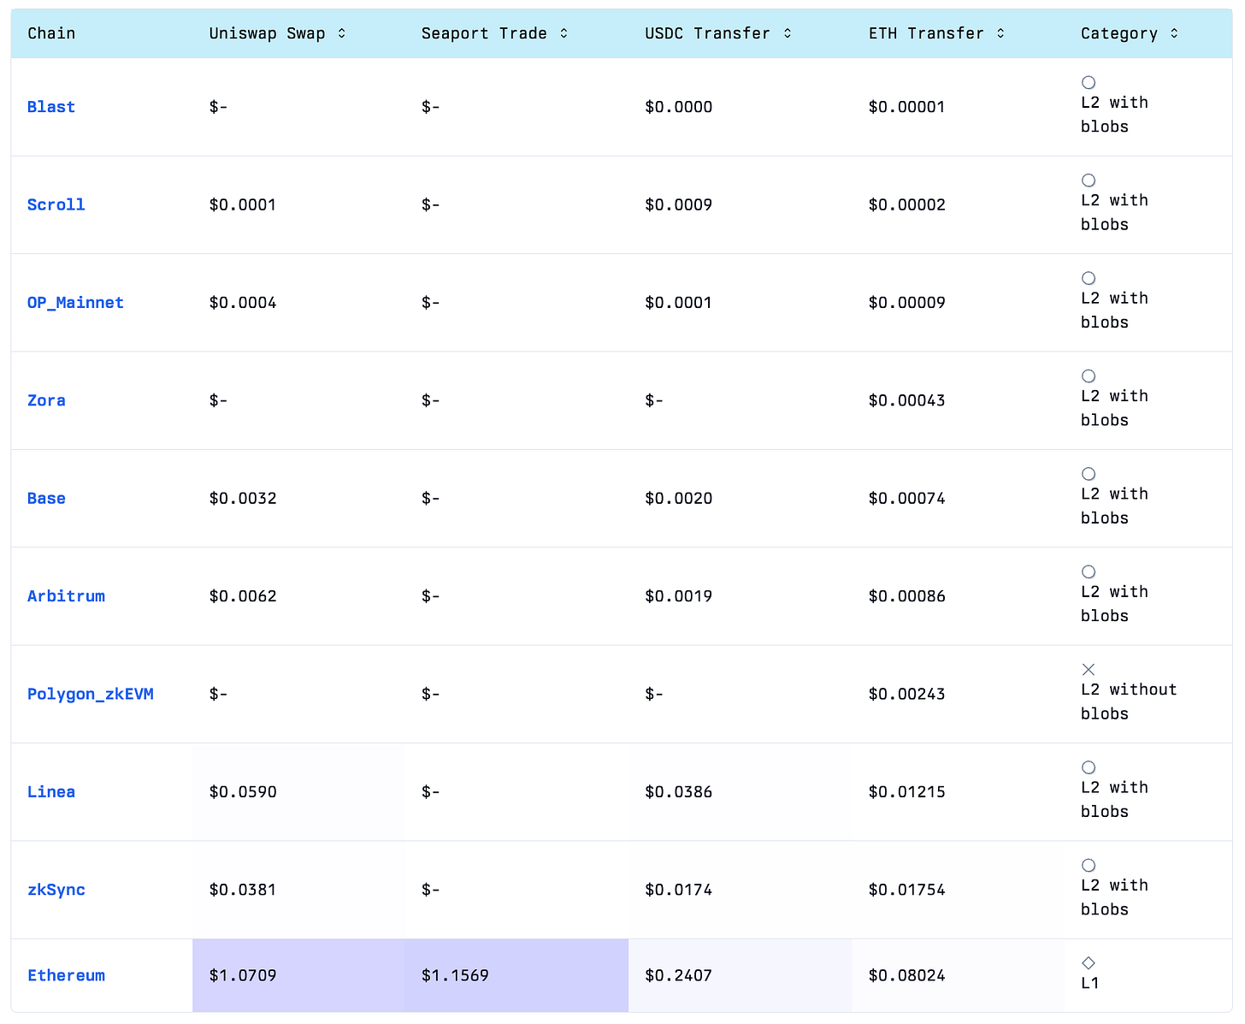This screenshot has width=1245, height=1024.
Task: Select zkSync ETH Transfer value $0.01754
Action: click(907, 890)
